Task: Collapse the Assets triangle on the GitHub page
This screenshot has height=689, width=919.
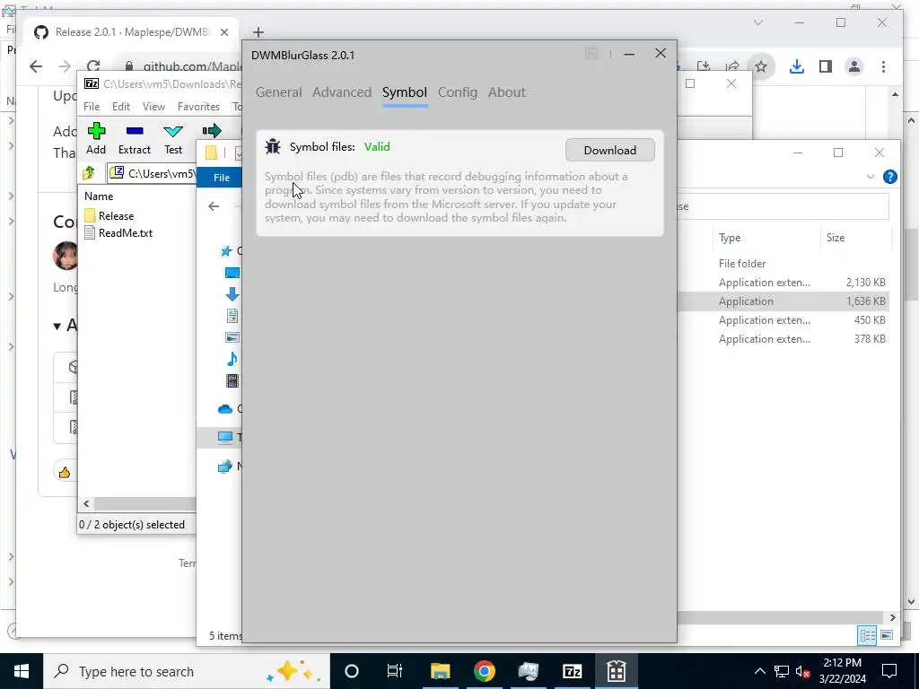Action: [x=57, y=326]
